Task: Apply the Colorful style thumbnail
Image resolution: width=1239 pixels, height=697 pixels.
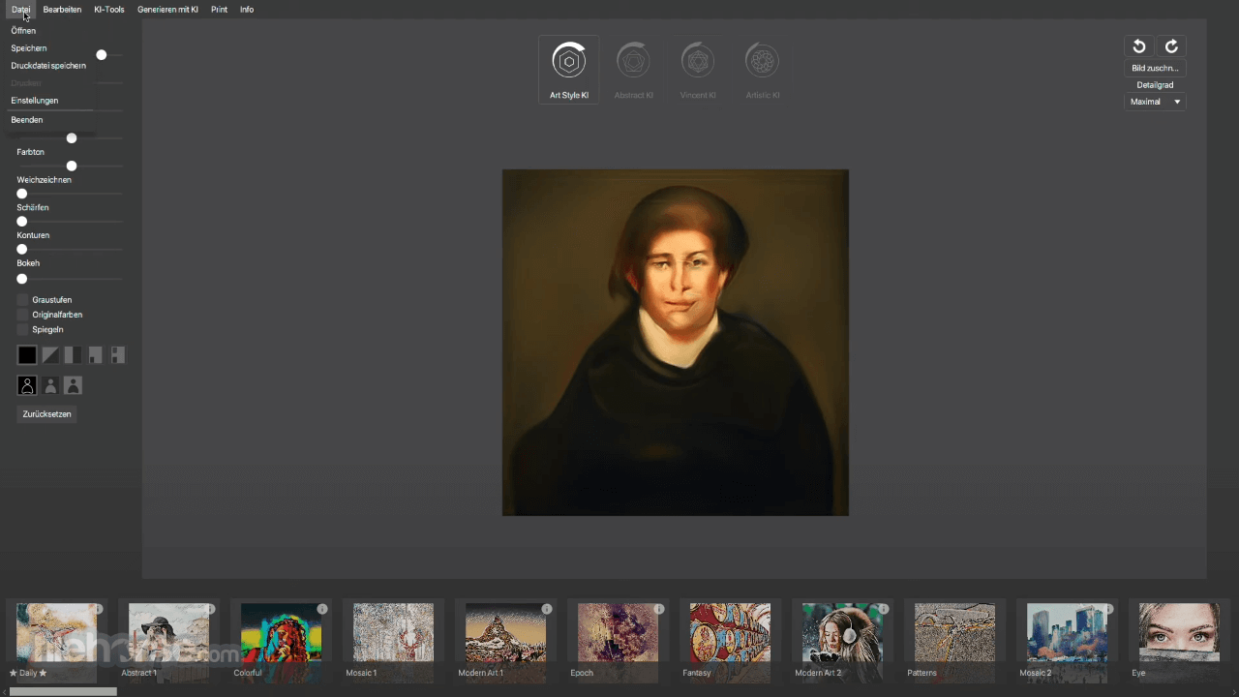Action: pos(281,641)
